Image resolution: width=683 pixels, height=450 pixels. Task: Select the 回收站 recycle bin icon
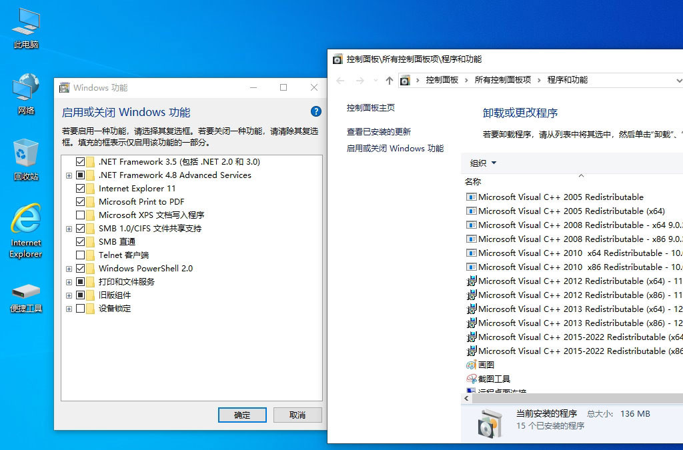26,160
